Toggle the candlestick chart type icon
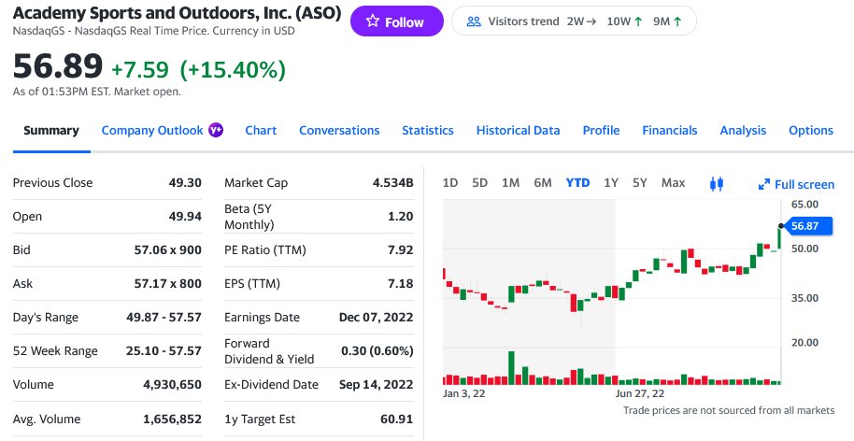 coord(717,184)
